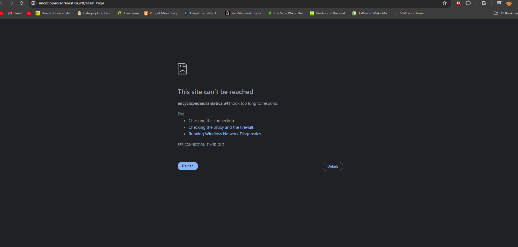Click the 'Checking the connection' suggestion text

(x=211, y=121)
